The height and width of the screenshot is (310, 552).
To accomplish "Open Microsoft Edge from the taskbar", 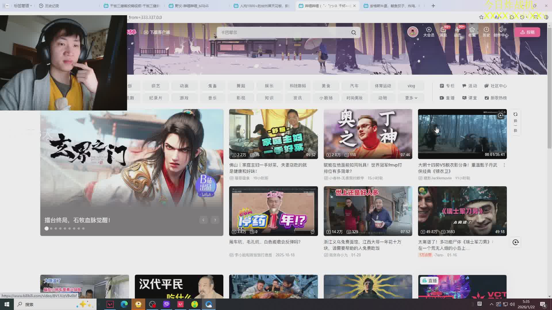I will (124, 304).
